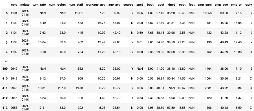This screenshot has width=254, height=111.
Task: Click the source column header
Action: (x=128, y=5)
